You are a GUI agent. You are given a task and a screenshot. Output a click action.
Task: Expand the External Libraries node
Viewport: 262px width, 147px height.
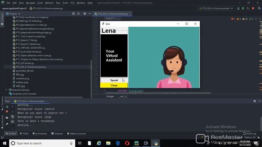7,90
